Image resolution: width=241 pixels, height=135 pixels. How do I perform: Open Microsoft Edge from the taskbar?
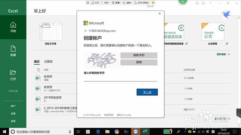coord(98,132)
